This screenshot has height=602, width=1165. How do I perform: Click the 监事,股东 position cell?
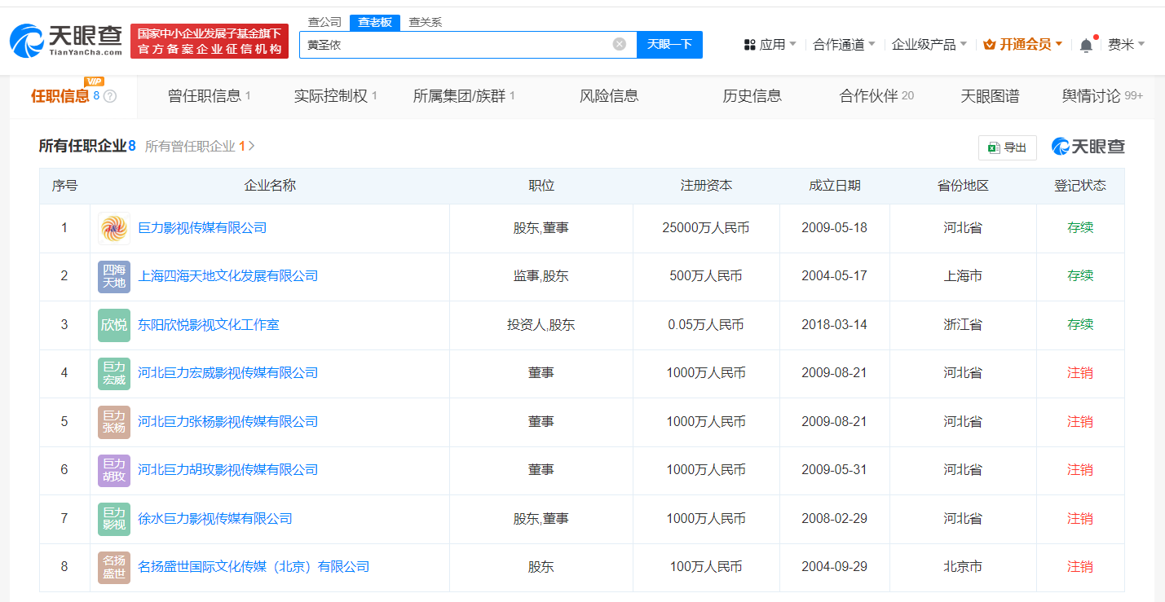pyautogui.click(x=541, y=276)
